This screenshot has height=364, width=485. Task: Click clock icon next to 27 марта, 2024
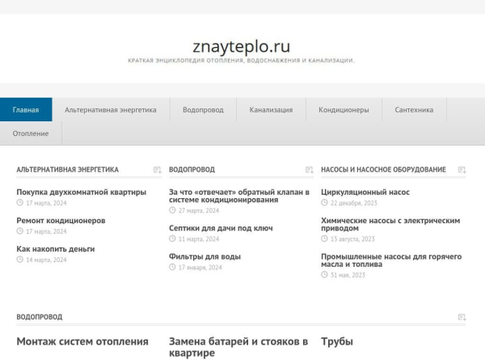coord(172,210)
